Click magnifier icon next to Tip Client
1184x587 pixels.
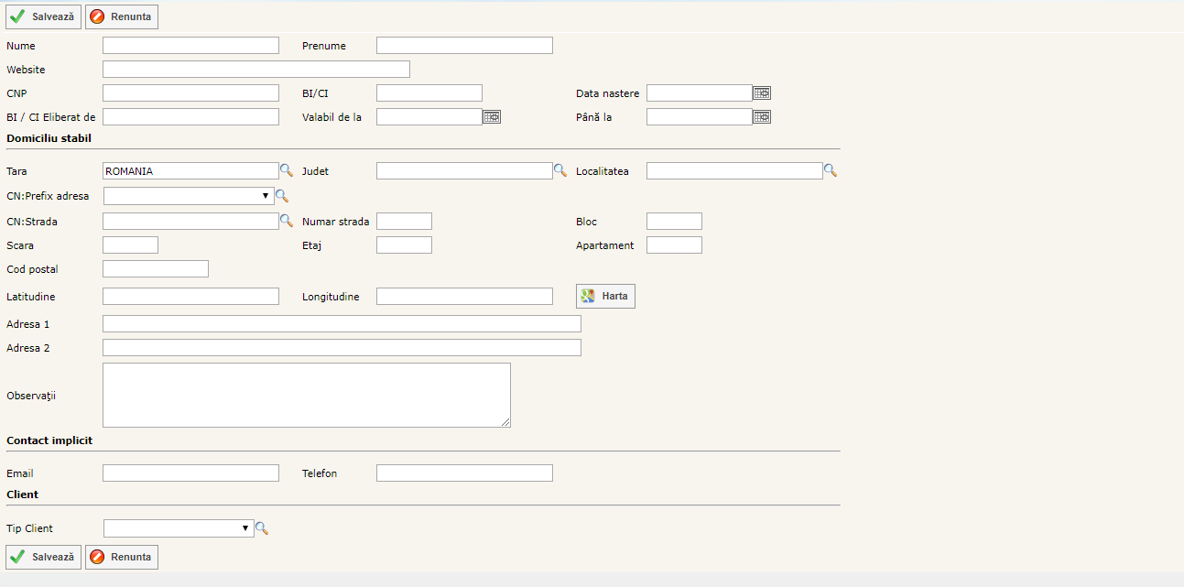[x=262, y=528]
